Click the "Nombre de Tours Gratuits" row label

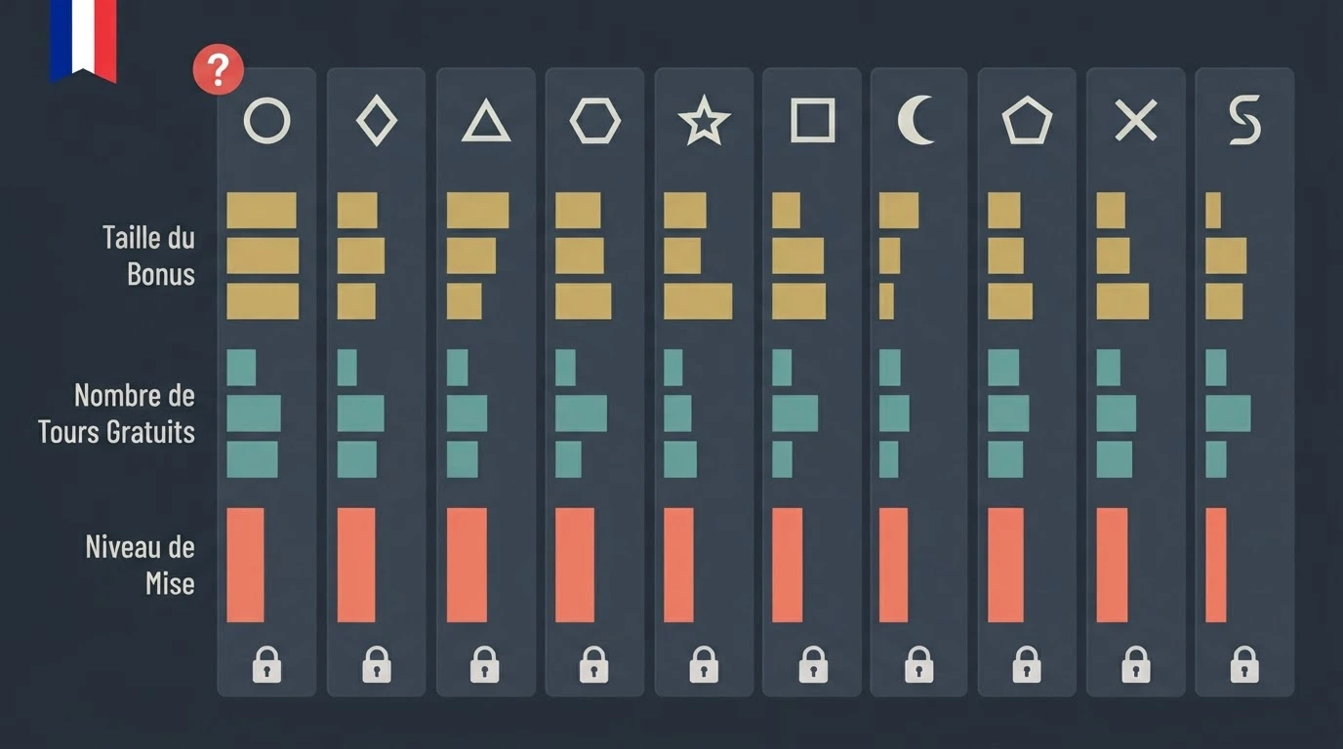click(x=116, y=414)
